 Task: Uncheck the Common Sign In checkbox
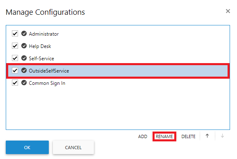click(x=15, y=83)
